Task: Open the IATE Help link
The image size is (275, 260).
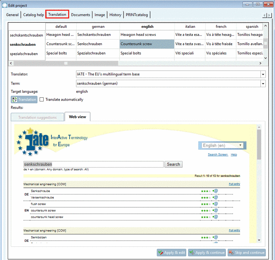Action: 234,155
